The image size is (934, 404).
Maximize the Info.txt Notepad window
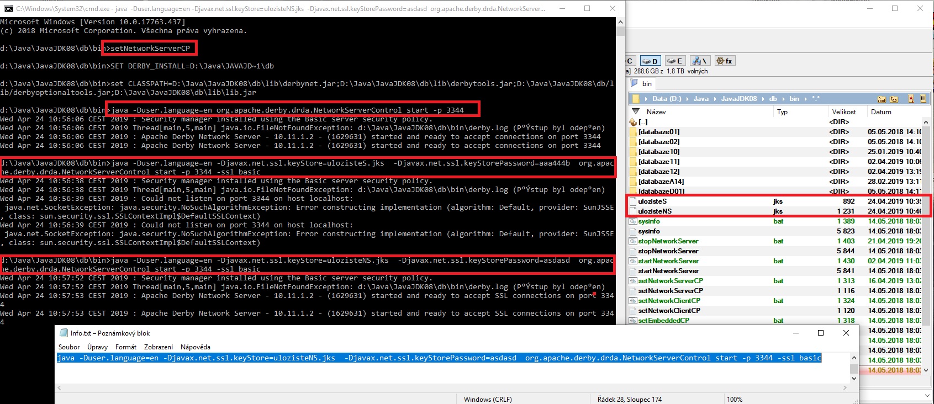point(821,333)
